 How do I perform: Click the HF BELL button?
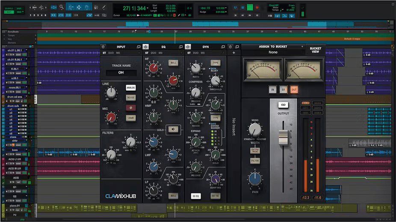click(173, 63)
